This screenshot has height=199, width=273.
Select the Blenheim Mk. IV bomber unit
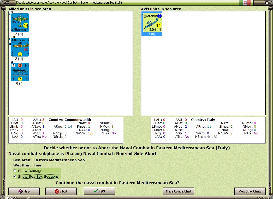pos(20,23)
